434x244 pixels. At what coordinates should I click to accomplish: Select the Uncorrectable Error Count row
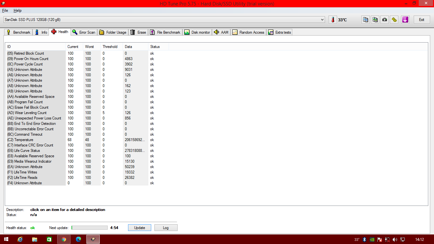click(87, 129)
